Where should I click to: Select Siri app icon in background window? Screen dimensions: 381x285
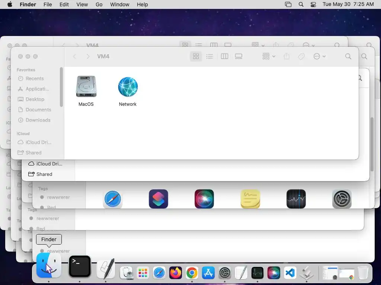[204, 199]
